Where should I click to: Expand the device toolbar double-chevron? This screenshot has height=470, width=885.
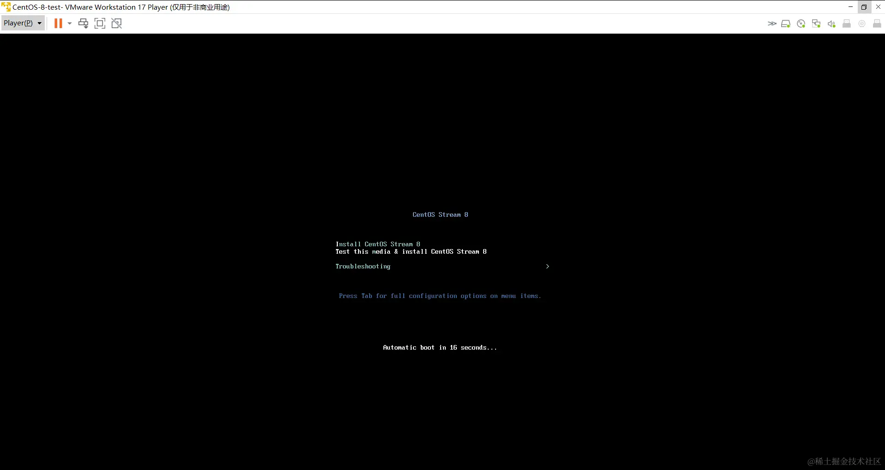772,24
